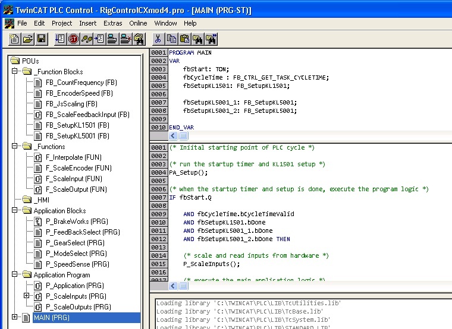Click the FB_CountFrequency document icon

point(37,83)
